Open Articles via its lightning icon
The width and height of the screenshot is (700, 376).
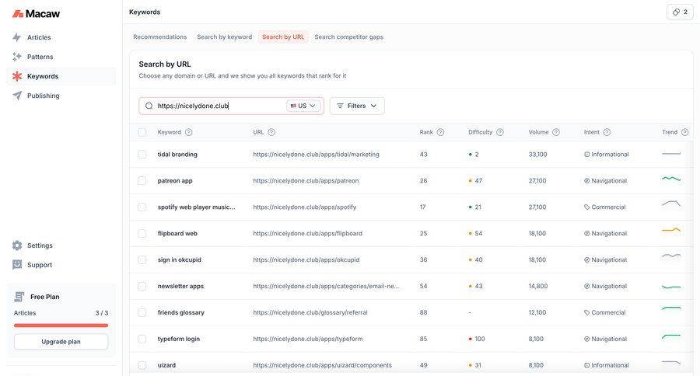point(17,37)
